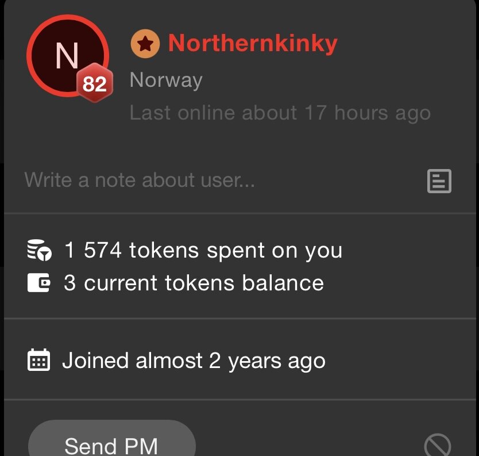479x456 pixels.
Task: Click the divider line above the joined date
Action: pyautogui.click(x=241, y=318)
